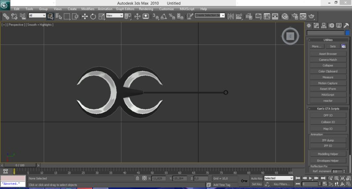
Task: Activate the Select and Rotate tool
Action: (93, 16)
